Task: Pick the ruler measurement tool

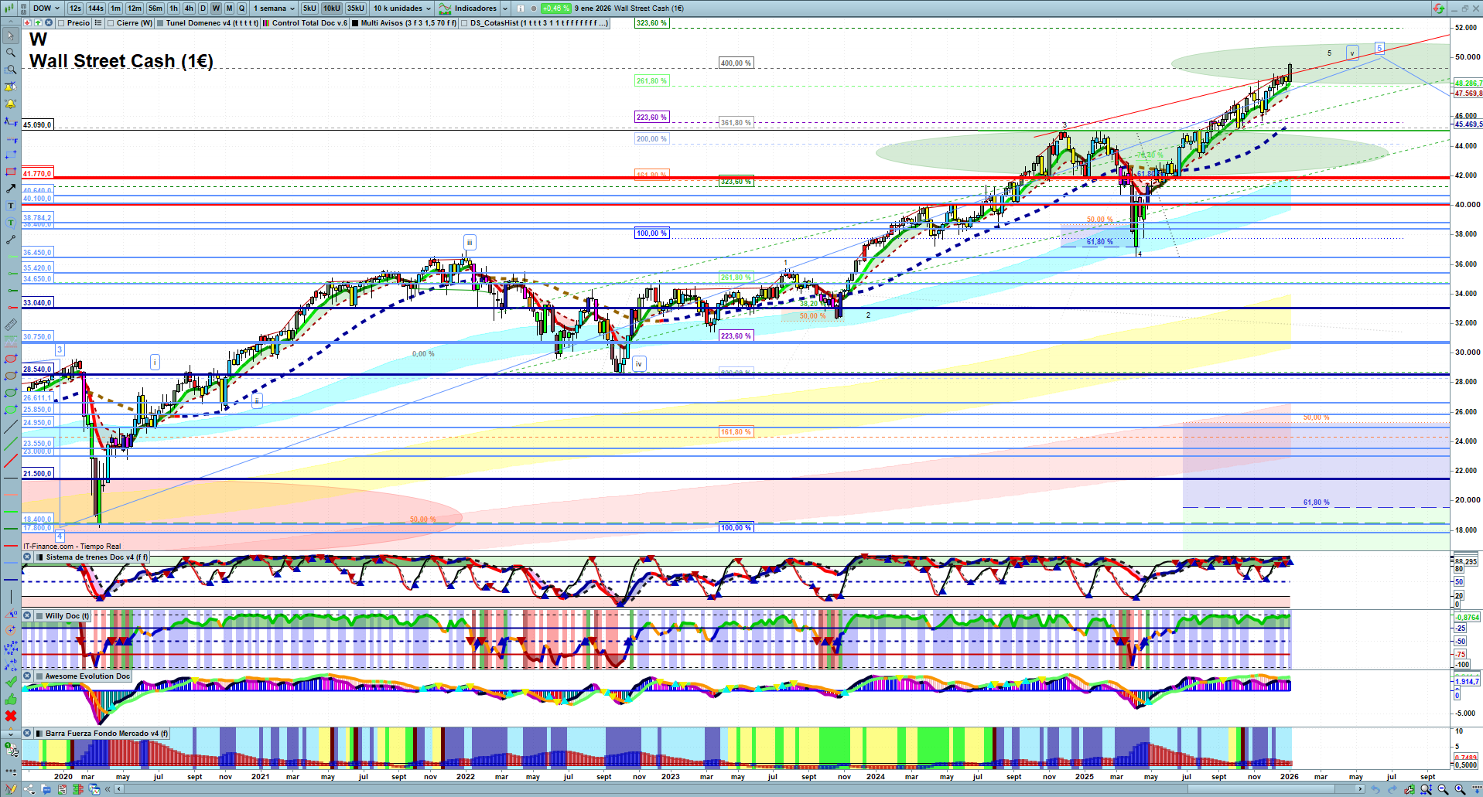Action: tap(11, 325)
